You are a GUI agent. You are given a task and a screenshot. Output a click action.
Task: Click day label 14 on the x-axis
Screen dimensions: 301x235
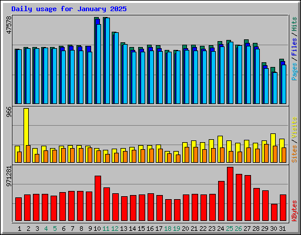click(x=132, y=229)
